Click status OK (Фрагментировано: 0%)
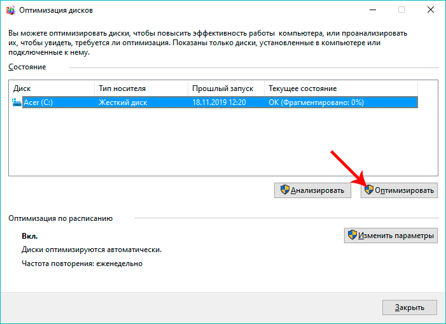Image resolution: width=446 pixels, height=324 pixels. pos(316,102)
